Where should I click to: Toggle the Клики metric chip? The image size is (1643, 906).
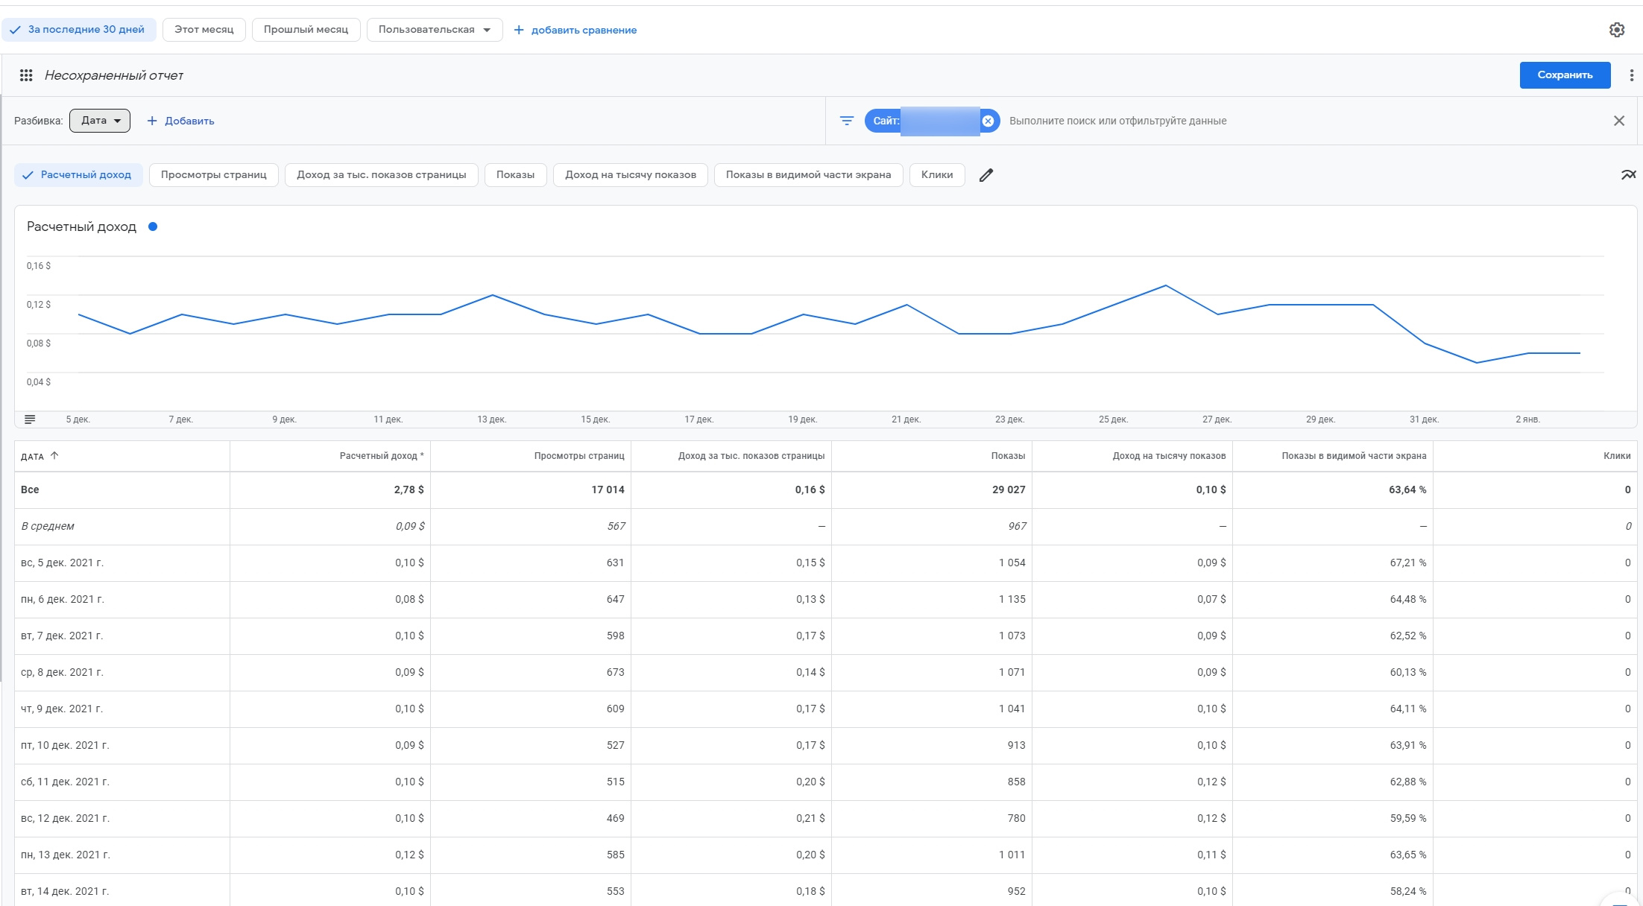pyautogui.click(x=936, y=175)
